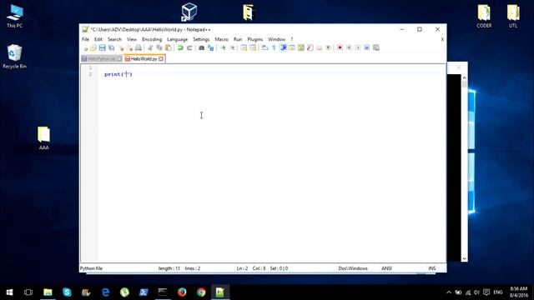Open the View menu
This screenshot has width=534, height=300.
[132, 39]
